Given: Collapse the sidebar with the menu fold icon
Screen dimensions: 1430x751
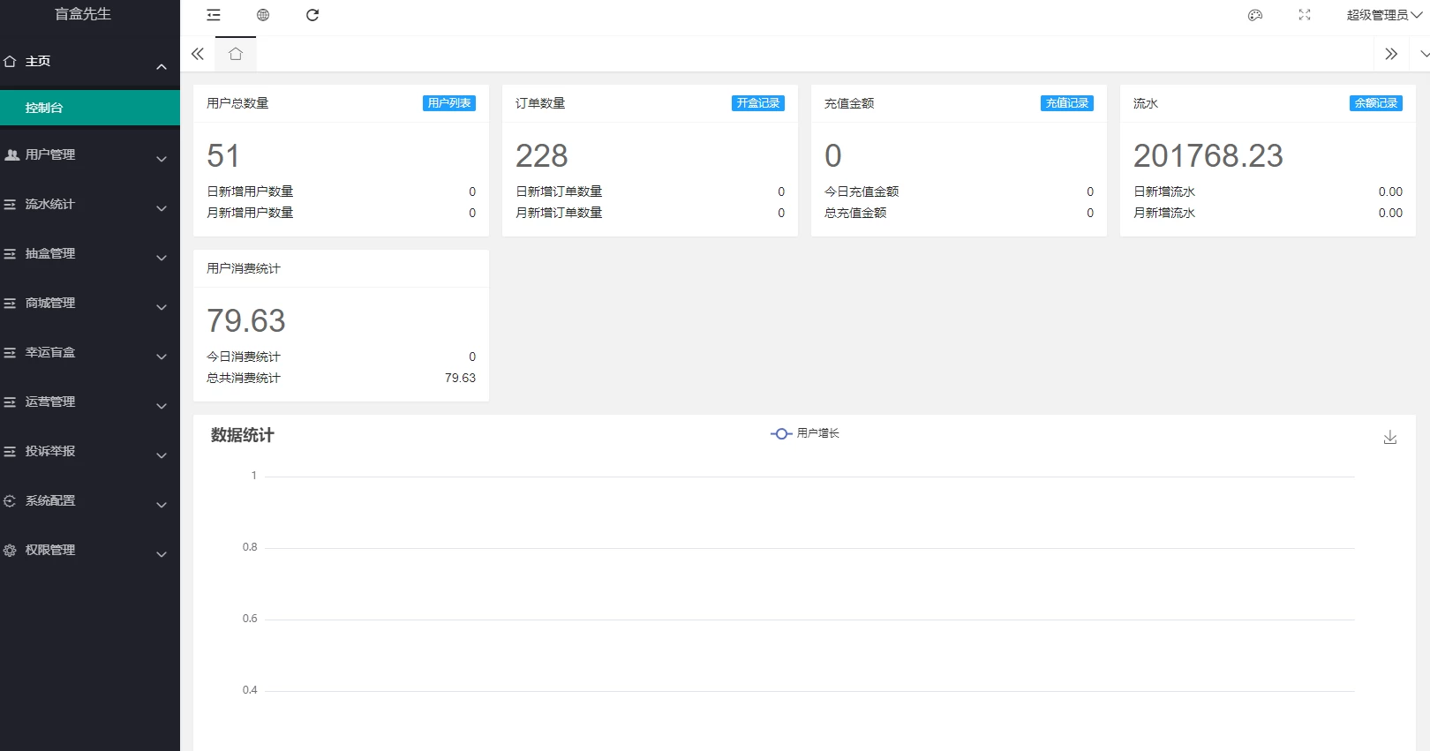Looking at the screenshot, I should coord(214,15).
